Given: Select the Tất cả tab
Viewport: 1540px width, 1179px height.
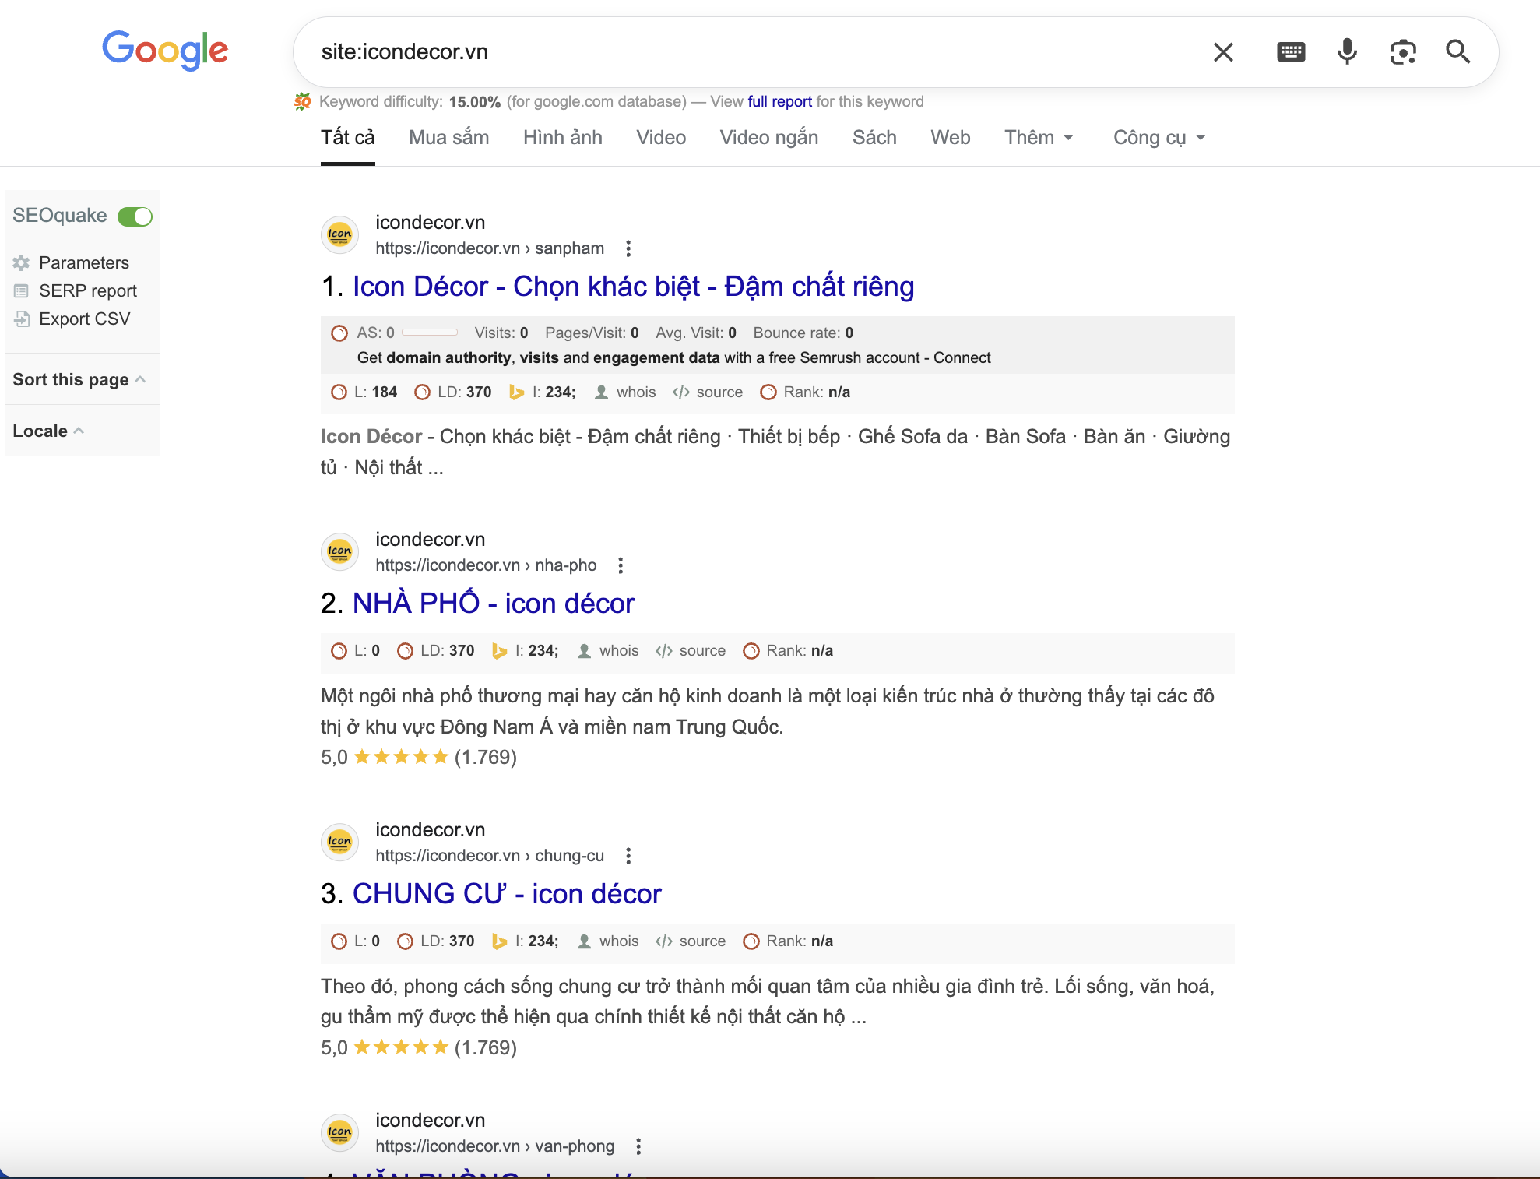Looking at the screenshot, I should click(348, 138).
